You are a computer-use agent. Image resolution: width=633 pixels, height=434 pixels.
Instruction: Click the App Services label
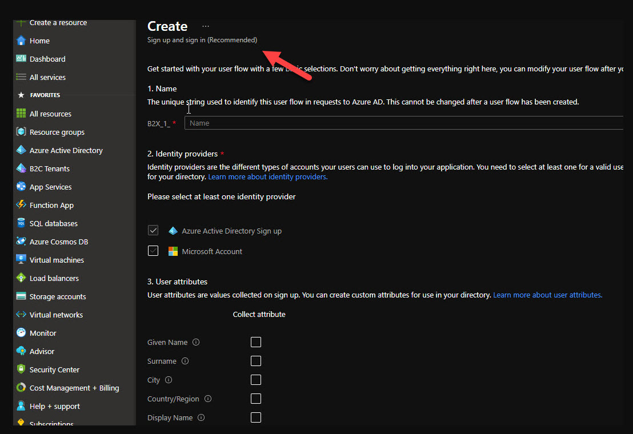[50, 187]
